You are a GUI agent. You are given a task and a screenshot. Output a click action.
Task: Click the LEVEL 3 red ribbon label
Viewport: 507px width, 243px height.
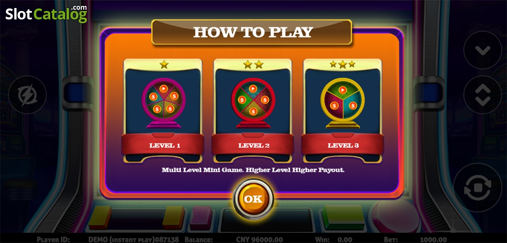343,145
